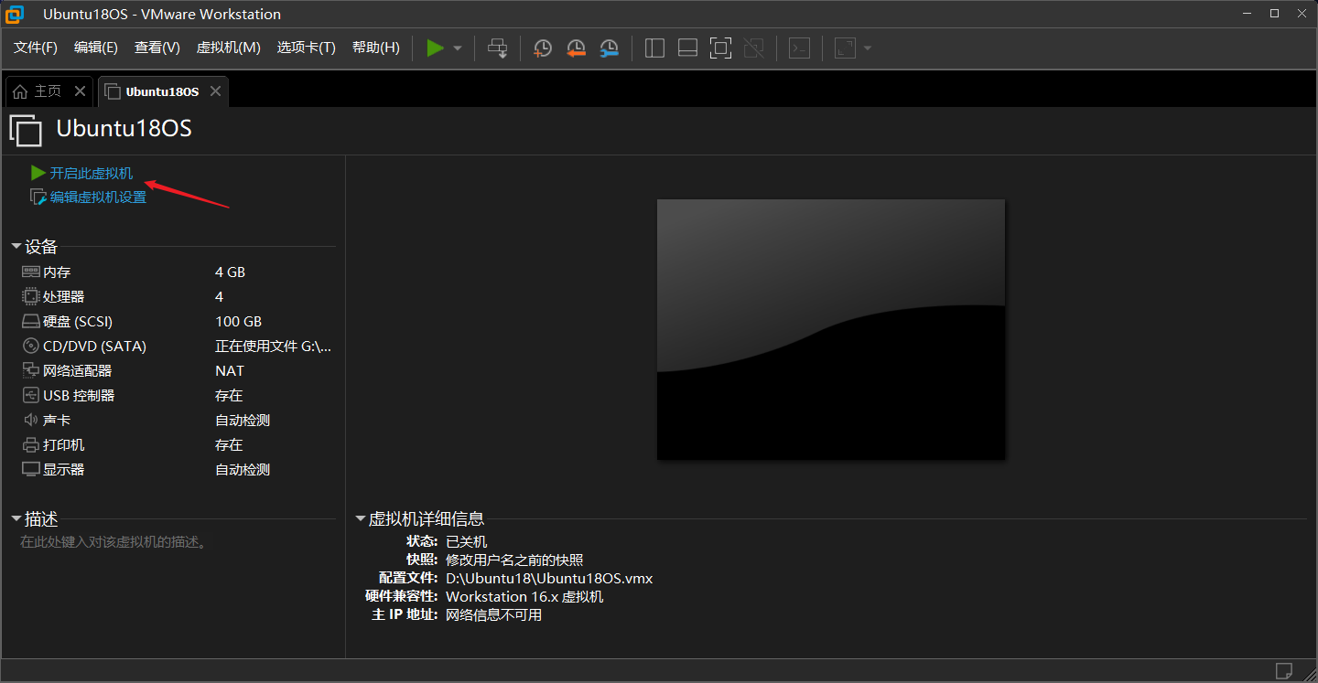This screenshot has width=1318, height=683.
Task: Click the Ubuntu18OS VM title icon
Action: tap(26, 130)
